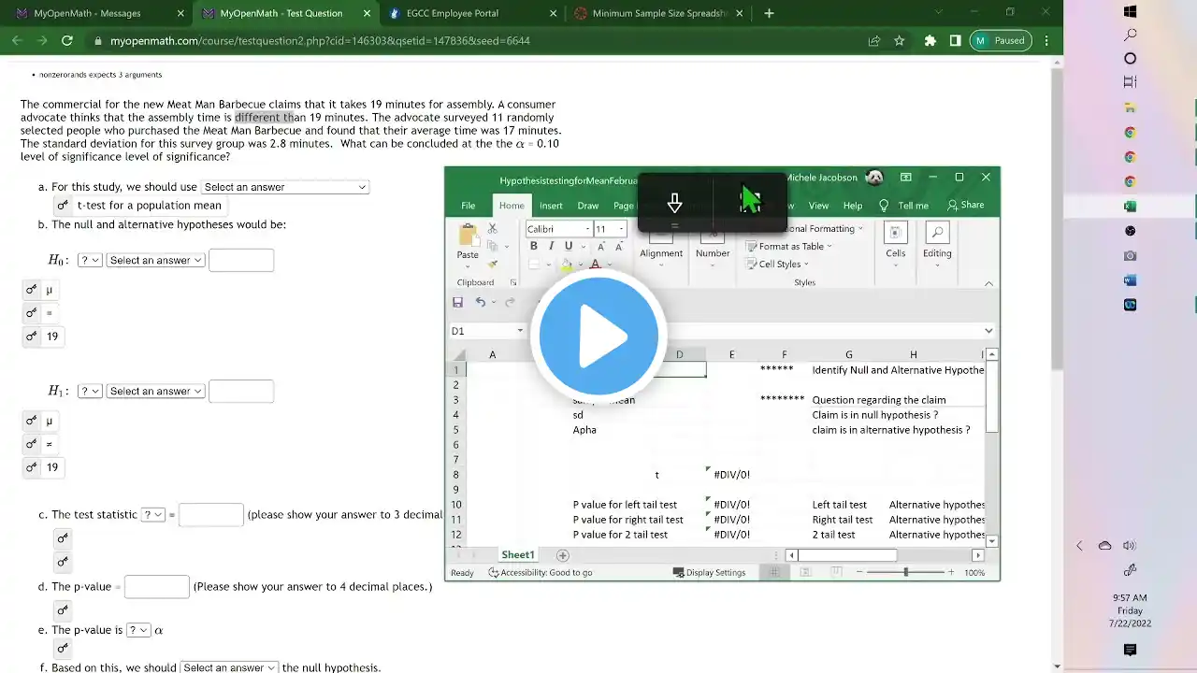Screen dimensions: 1197x673
Task: Click the Ribbon Display Options icon
Action: pos(906,178)
